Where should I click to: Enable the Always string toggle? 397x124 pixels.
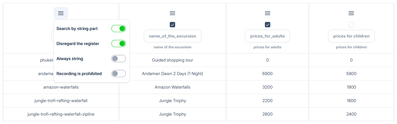point(118,59)
